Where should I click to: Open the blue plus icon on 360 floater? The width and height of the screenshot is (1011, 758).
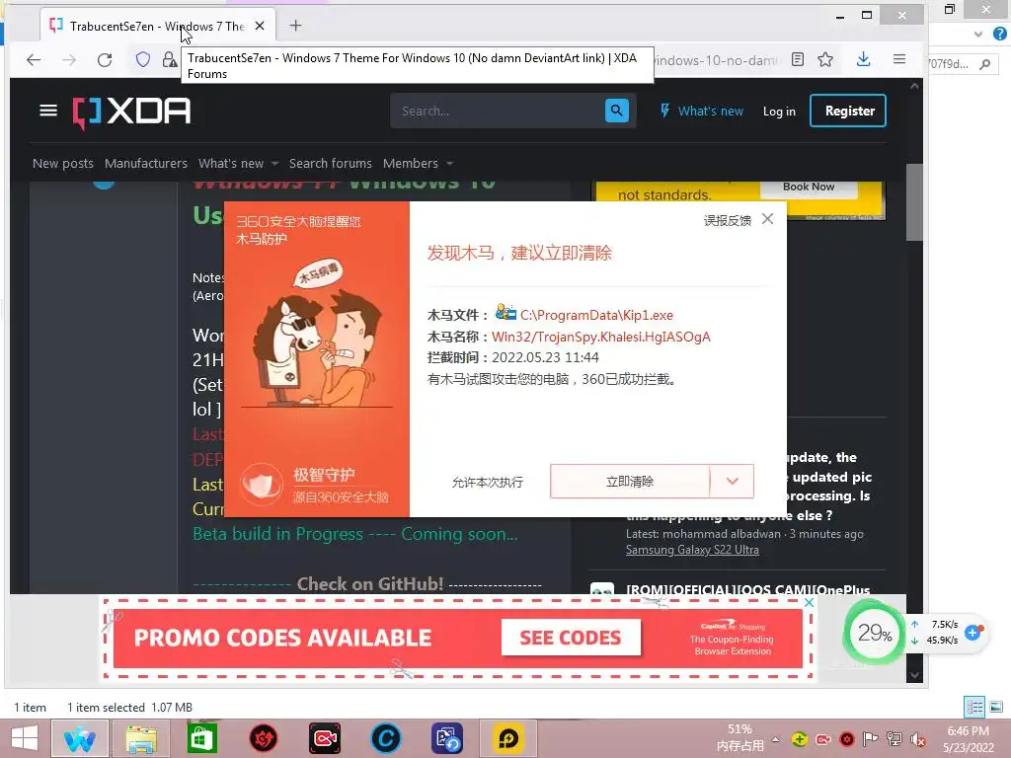pyautogui.click(x=972, y=633)
